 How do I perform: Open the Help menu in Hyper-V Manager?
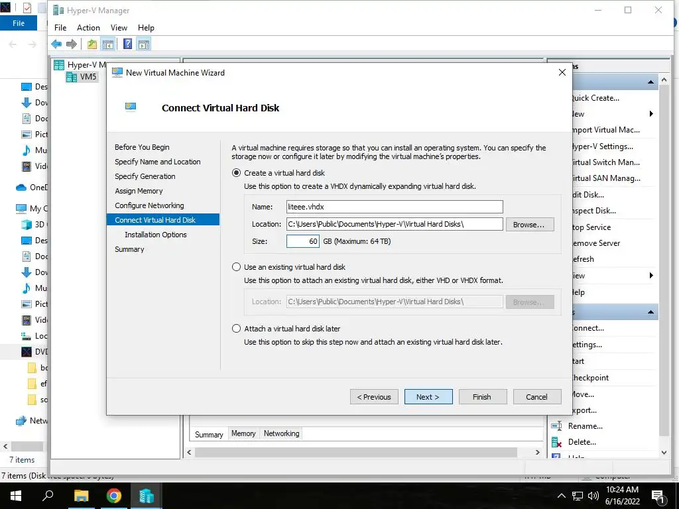[x=146, y=28]
